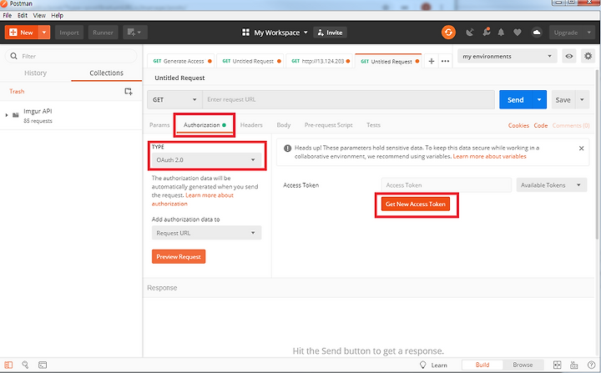This screenshot has height=373, width=601.
Task: Click the Runner button
Action: (103, 33)
